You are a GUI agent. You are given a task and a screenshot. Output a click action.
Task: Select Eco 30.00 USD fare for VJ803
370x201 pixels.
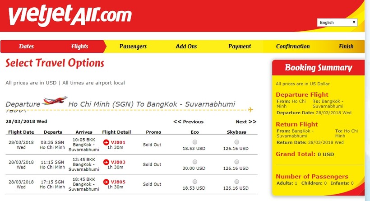[194, 161]
